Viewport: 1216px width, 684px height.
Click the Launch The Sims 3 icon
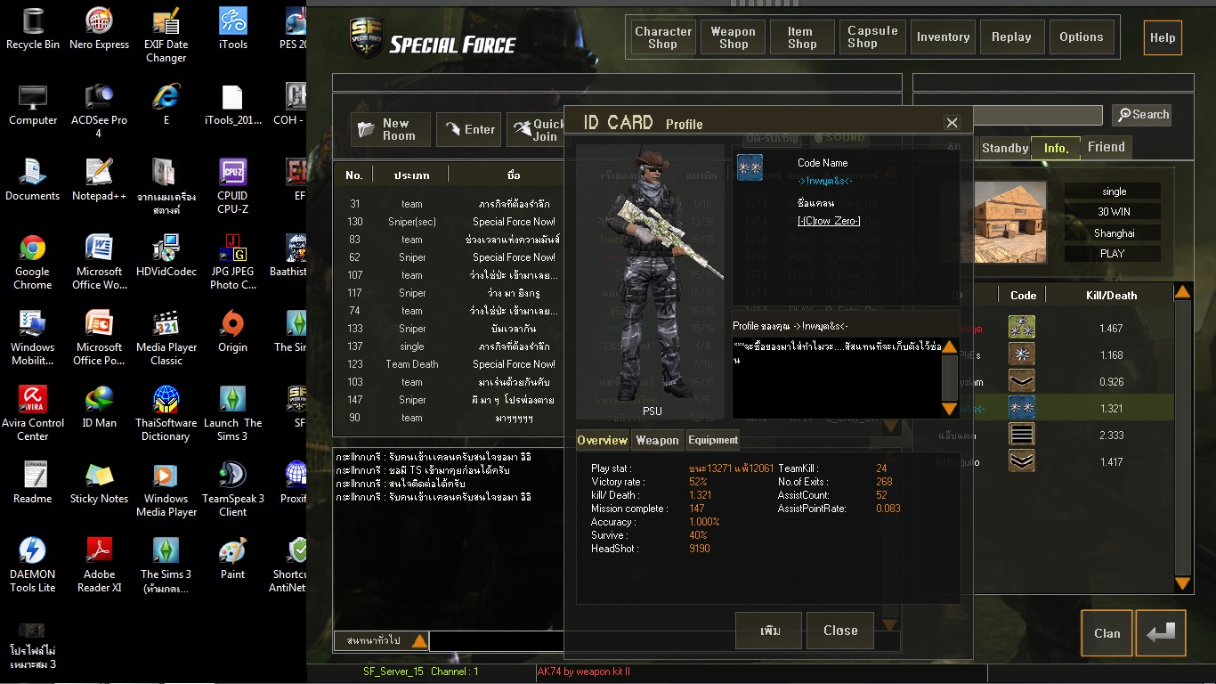232,414
